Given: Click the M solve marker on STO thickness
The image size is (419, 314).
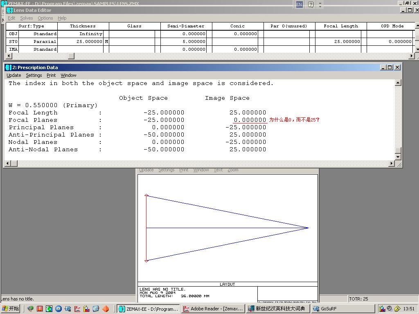Looking at the screenshot, I should point(106,41).
